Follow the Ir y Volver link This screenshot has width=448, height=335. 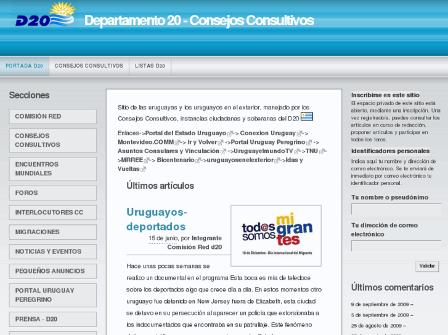pos(202,142)
